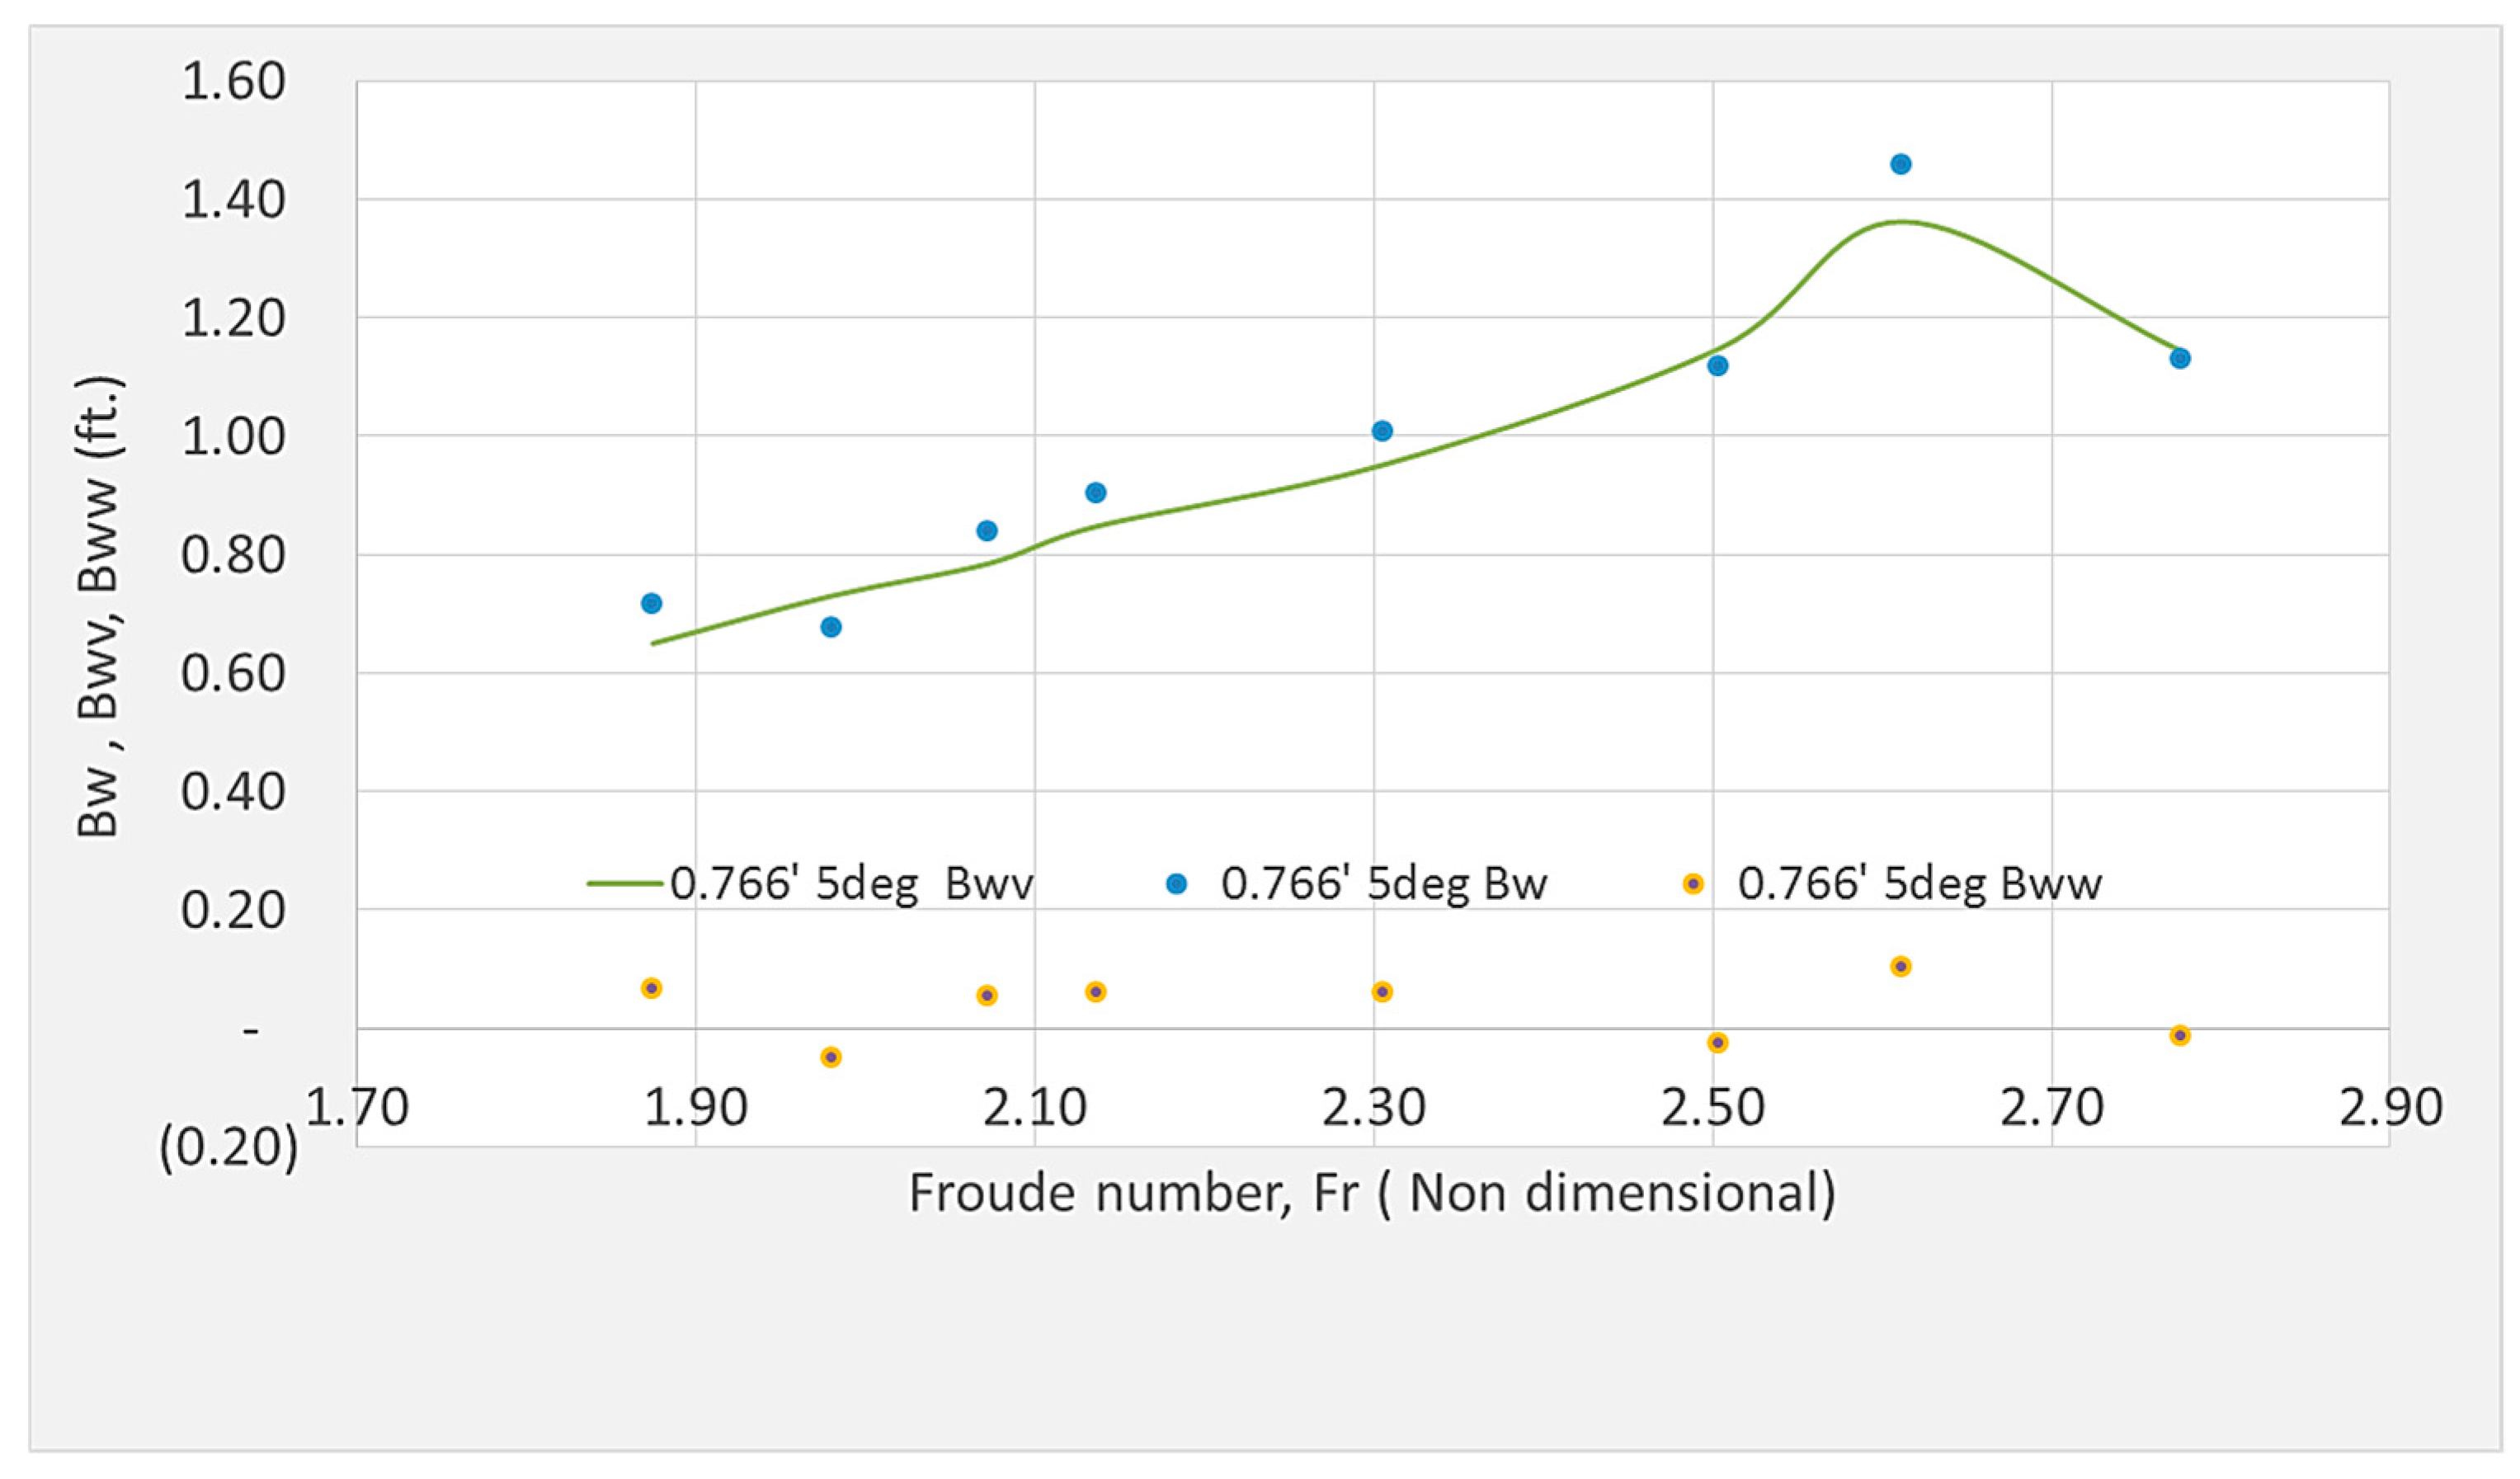Screen dimensions: 2520x1479
Task: Click the leftmost blue Bw data point
Action: [x=651, y=603]
